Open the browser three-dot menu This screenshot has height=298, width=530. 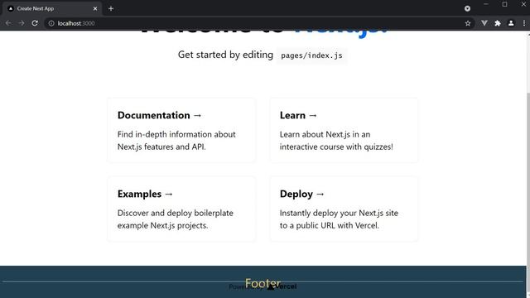[524, 23]
